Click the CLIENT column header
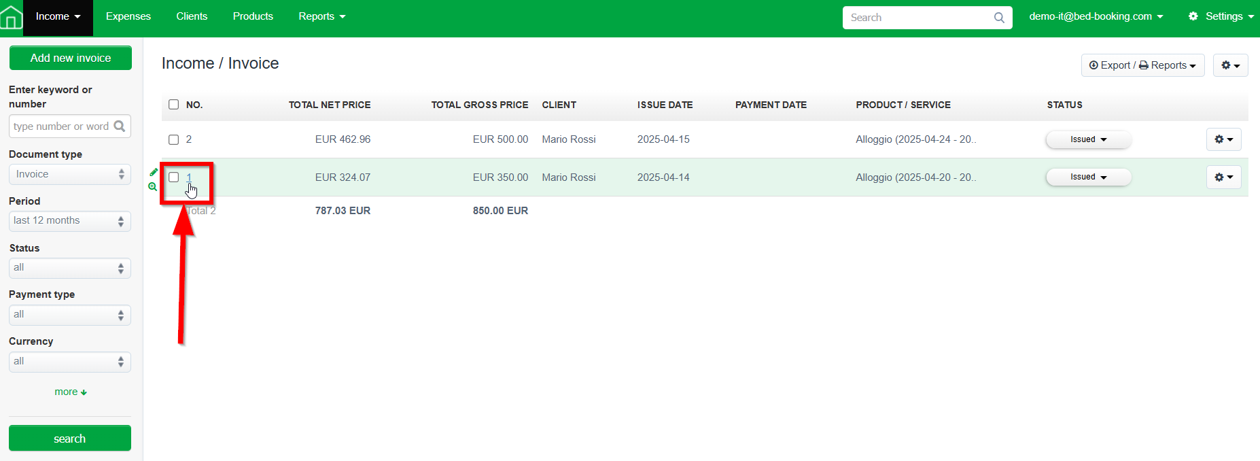Screen dimensions: 1260x461 [x=559, y=105]
